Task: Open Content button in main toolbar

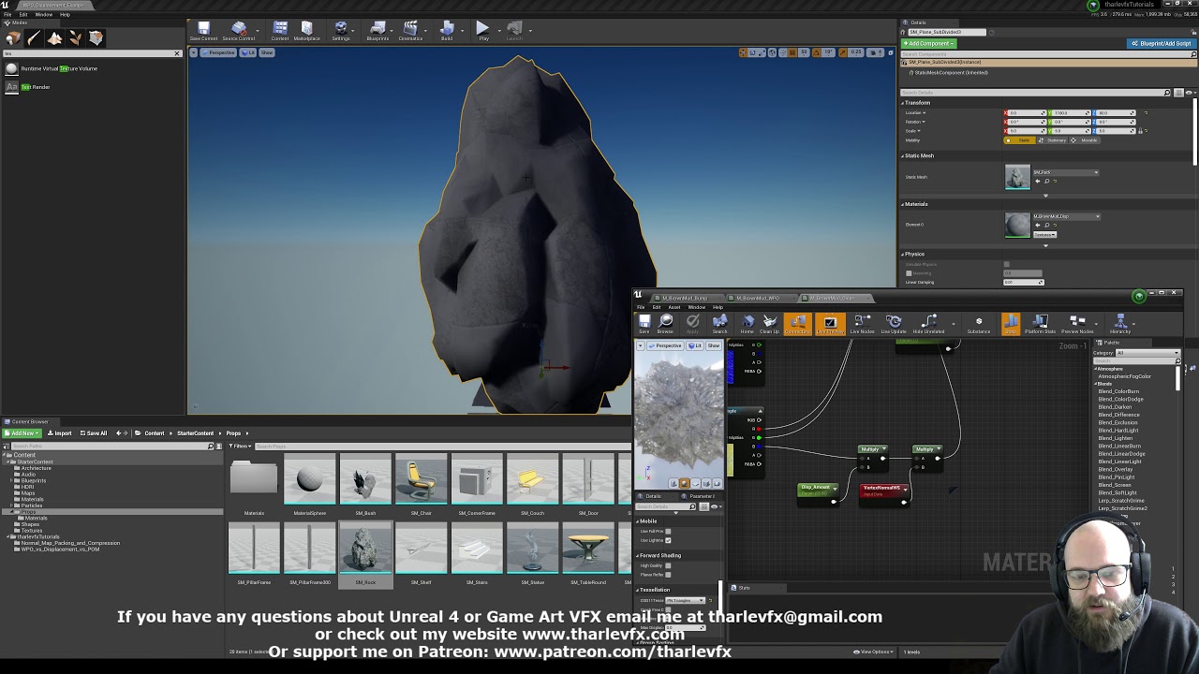Action: [x=280, y=32]
